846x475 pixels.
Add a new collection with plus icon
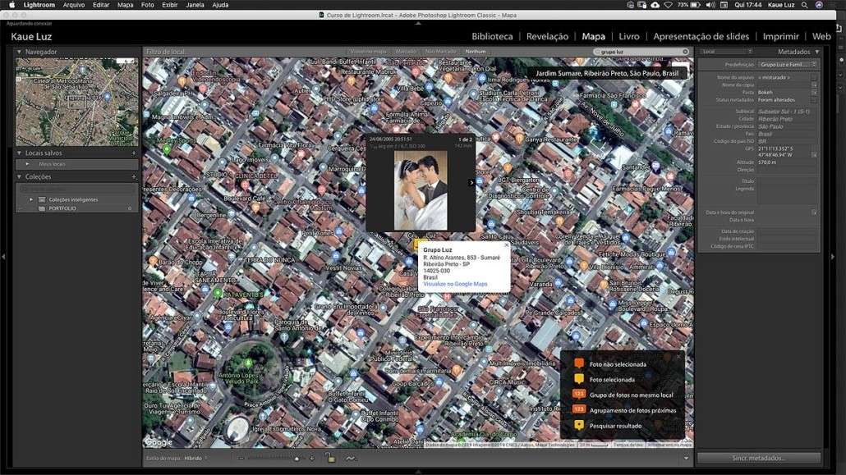point(134,177)
